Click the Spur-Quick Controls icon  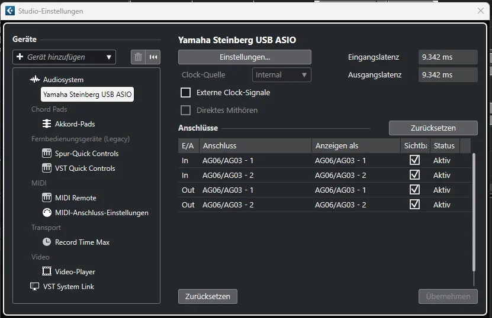click(46, 153)
